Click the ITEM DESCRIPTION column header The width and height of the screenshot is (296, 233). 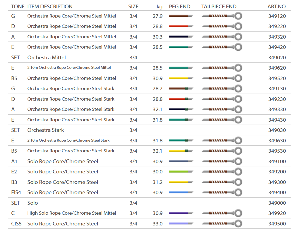(x=50, y=7)
